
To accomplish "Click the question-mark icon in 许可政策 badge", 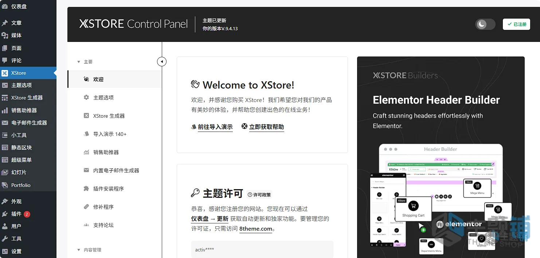I will point(250,195).
